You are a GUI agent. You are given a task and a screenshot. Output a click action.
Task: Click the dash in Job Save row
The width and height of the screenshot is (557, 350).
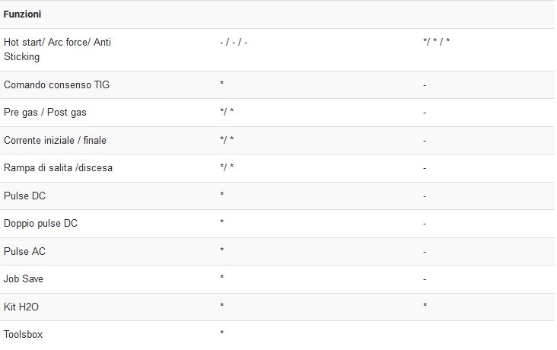425,280
